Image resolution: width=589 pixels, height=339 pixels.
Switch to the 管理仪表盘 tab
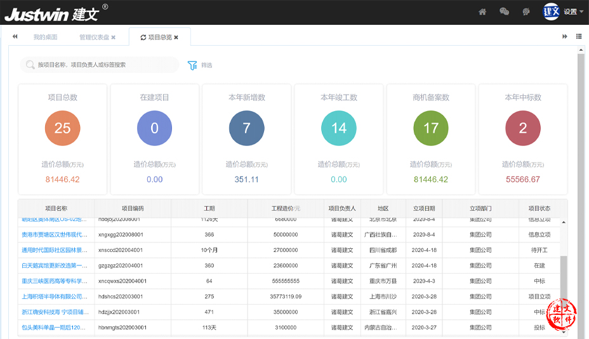point(93,37)
